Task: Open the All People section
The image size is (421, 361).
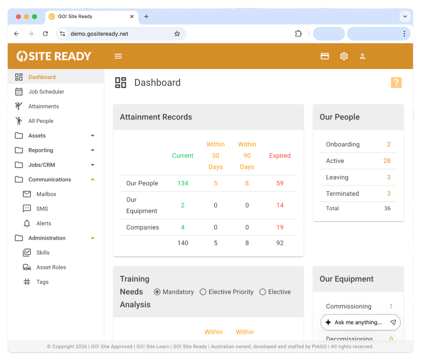Action: tap(40, 121)
